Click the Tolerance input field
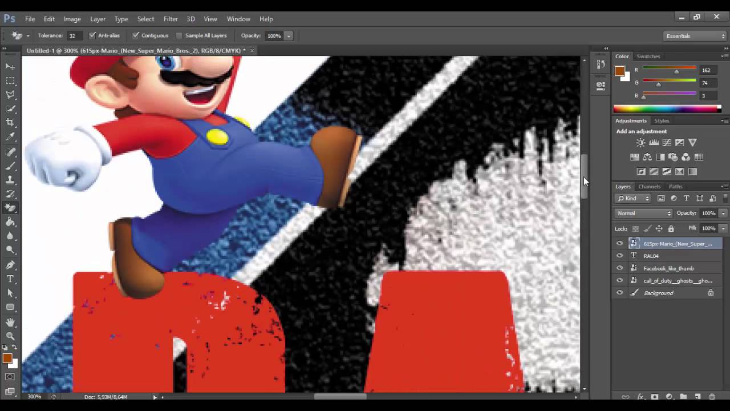 [x=74, y=36]
